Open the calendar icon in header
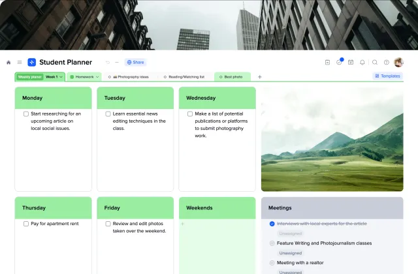This screenshot has height=274, width=418. click(351, 63)
